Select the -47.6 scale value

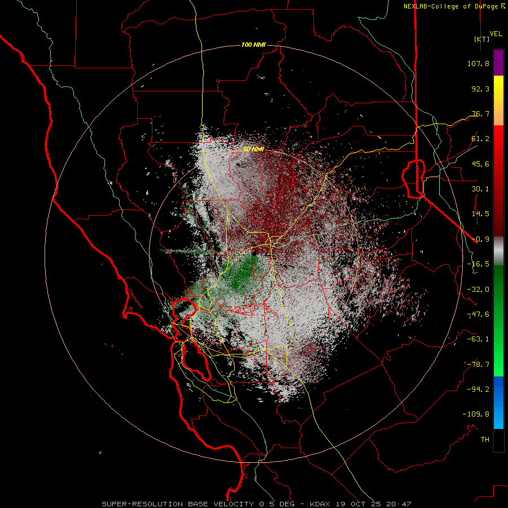pos(478,314)
